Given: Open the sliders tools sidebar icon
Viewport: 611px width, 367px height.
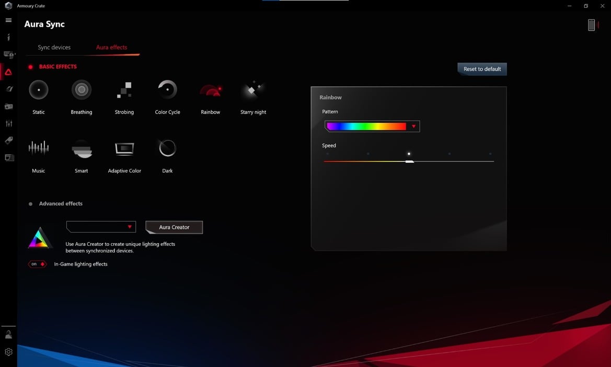Looking at the screenshot, I should pyautogui.click(x=9, y=123).
